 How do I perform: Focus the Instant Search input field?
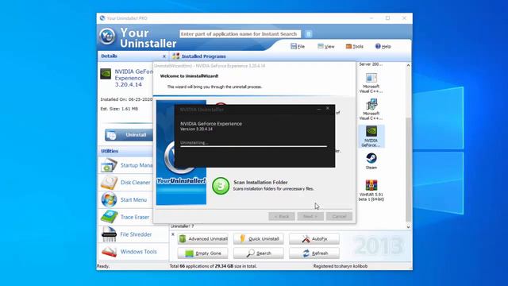click(240, 33)
